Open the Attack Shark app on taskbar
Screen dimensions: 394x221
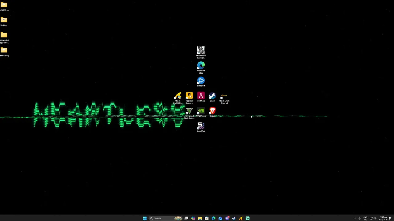tap(241, 218)
